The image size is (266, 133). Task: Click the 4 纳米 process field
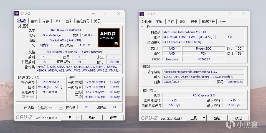coord(44,45)
